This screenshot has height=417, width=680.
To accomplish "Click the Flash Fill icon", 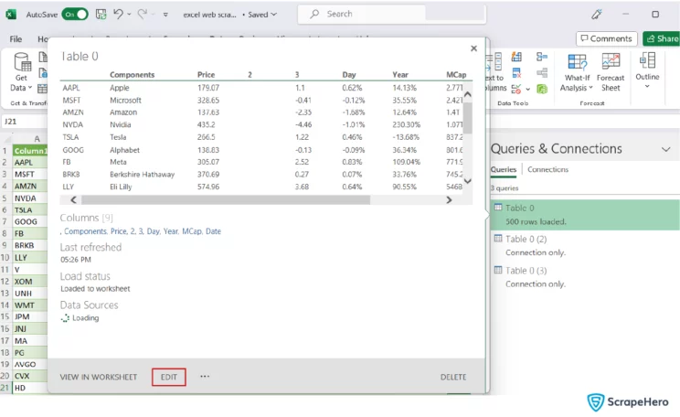I will pos(516,57).
